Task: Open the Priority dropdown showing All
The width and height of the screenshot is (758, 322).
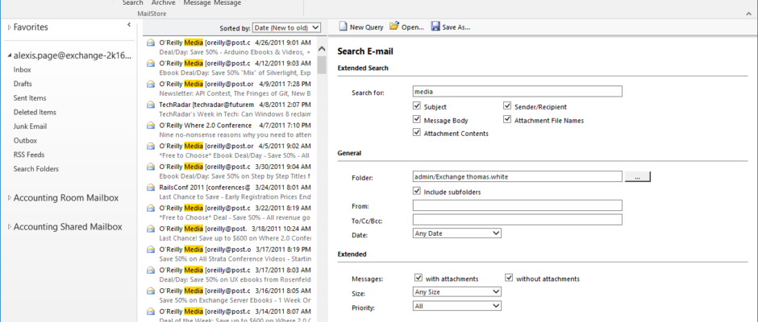Action: (457, 306)
